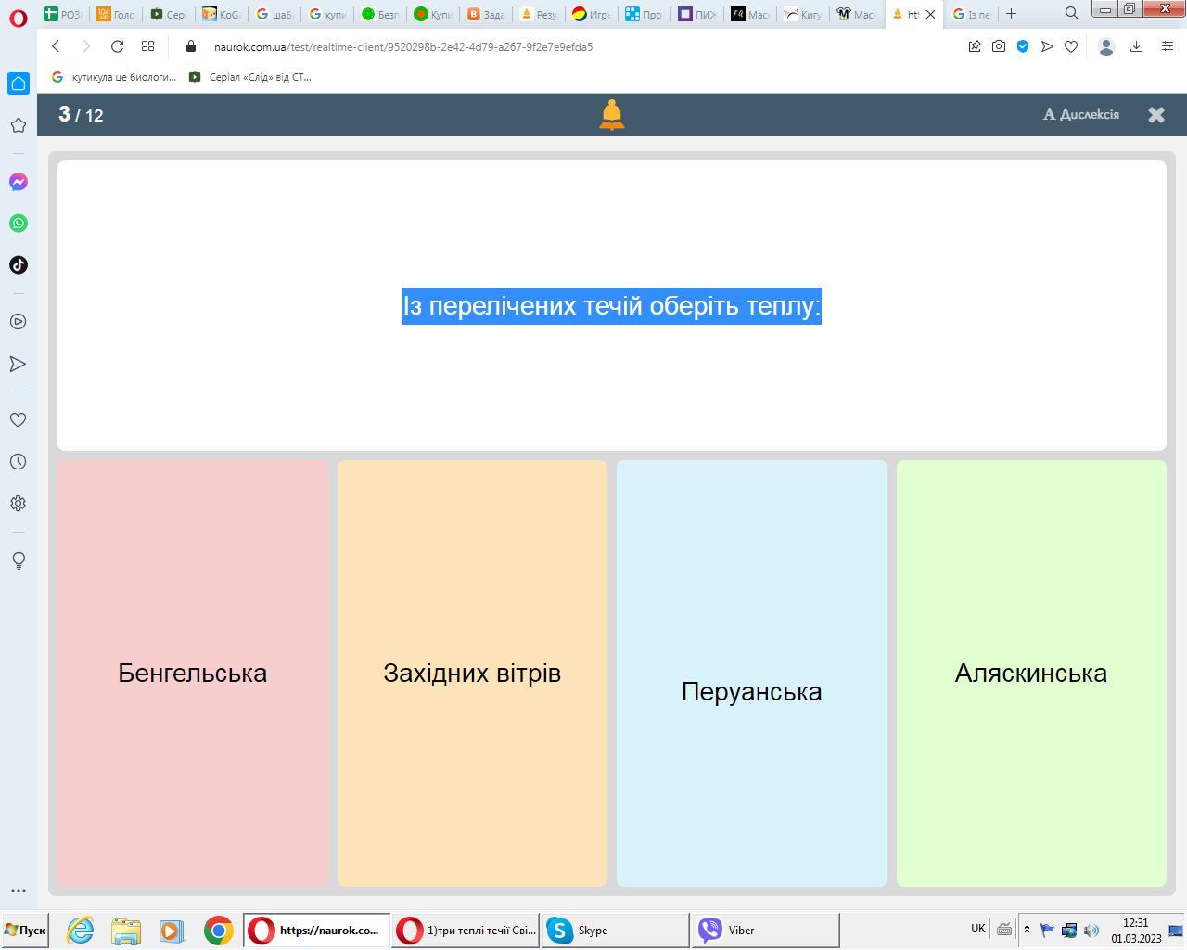Viewport: 1187px width, 950px height.
Task: Take a snapshot with camera icon
Action: click(x=999, y=46)
